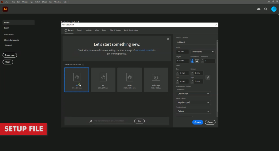Viewport: 279px width, 151px height.
Task: Adjust the Top bleed stepper arrows
Action: tap(177, 73)
